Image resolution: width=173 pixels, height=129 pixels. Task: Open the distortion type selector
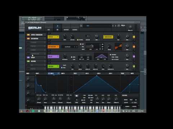coord(70,47)
